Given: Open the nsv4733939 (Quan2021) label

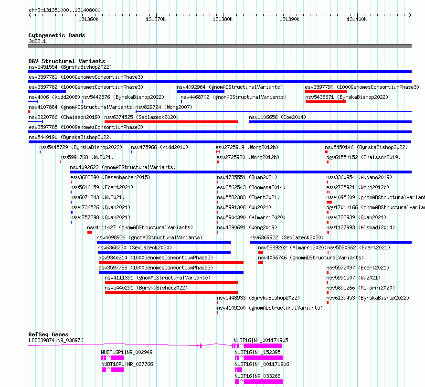Looking at the screenshot, I should pos(356,217).
